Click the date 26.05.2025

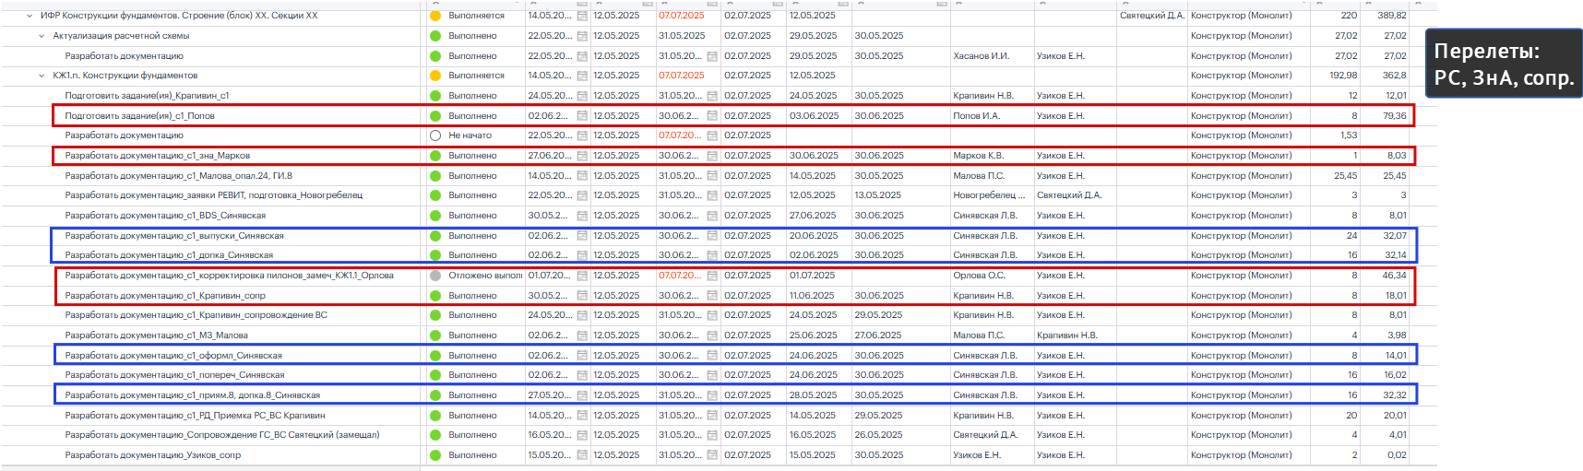point(877,435)
